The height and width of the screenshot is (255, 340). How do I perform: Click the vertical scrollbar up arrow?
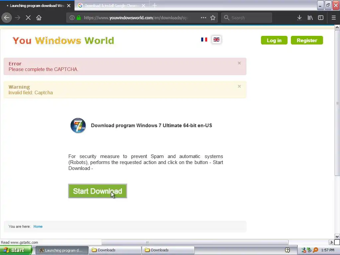(x=337, y=27)
